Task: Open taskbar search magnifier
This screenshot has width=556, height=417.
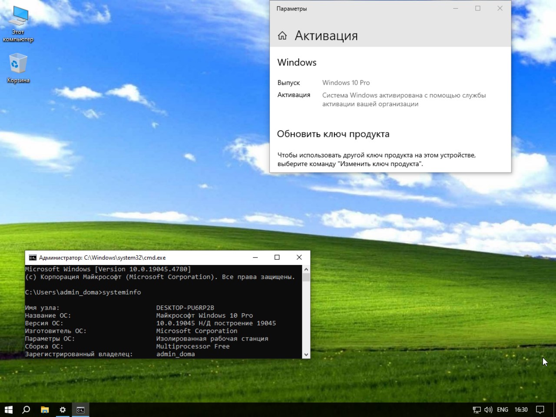Action: point(26,410)
